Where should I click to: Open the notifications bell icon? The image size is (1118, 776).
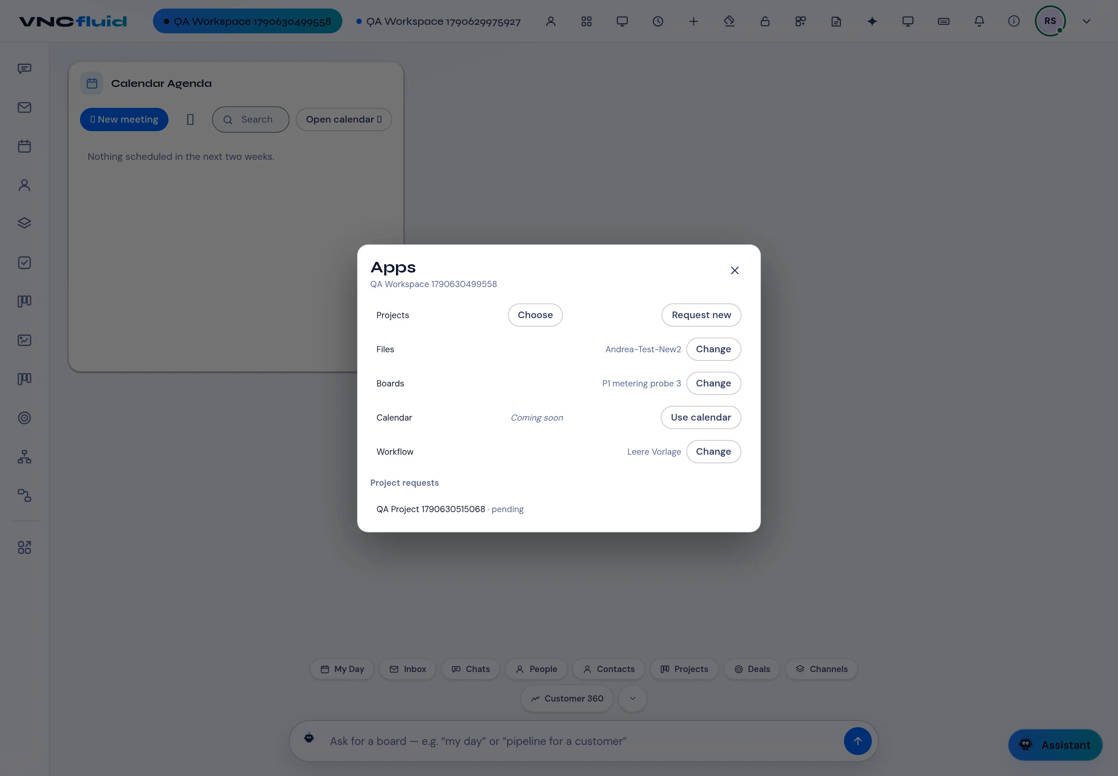(x=979, y=21)
